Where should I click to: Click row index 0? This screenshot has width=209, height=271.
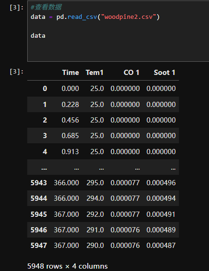click(x=45, y=89)
